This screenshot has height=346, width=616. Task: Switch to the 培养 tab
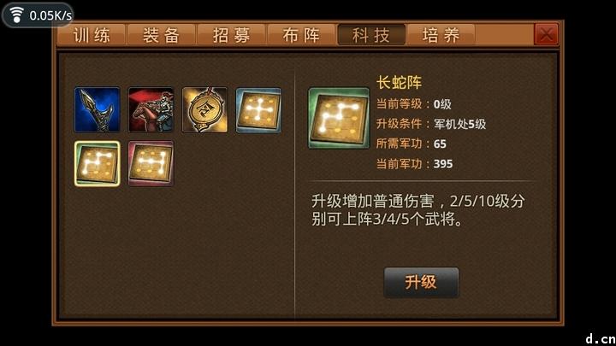tap(441, 35)
